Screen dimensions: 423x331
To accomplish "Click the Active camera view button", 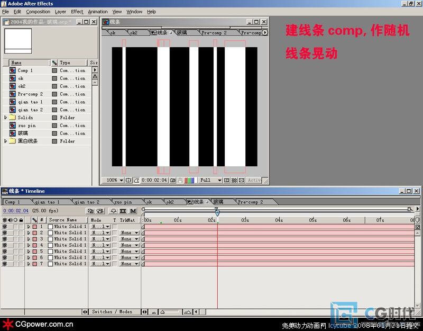I will click(x=254, y=180).
